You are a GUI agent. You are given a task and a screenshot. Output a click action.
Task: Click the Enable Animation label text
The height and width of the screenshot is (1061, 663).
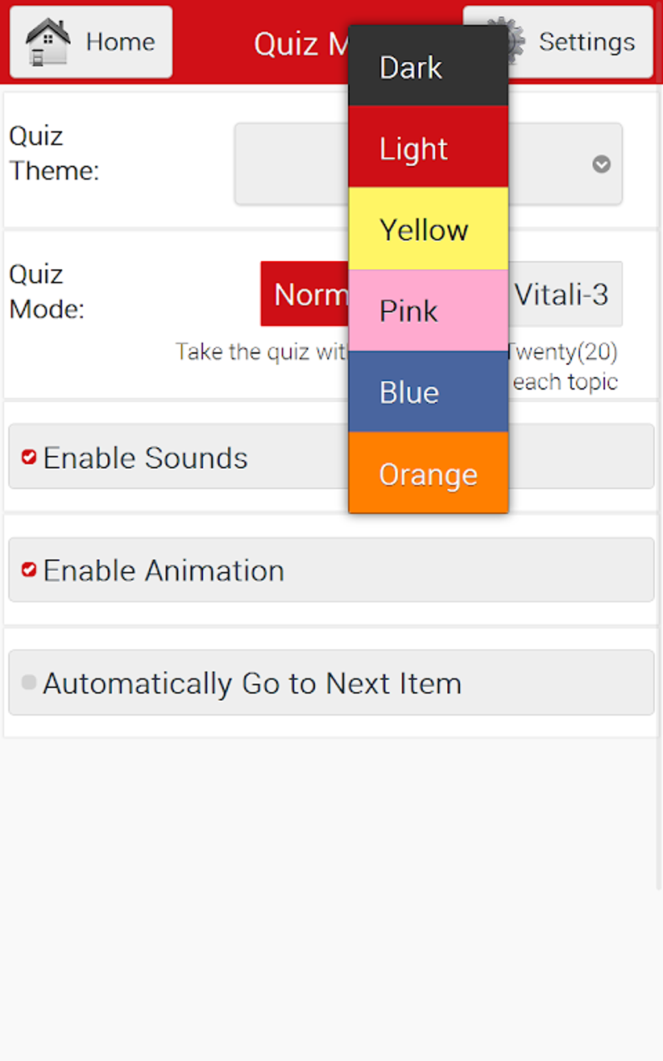pyautogui.click(x=164, y=570)
